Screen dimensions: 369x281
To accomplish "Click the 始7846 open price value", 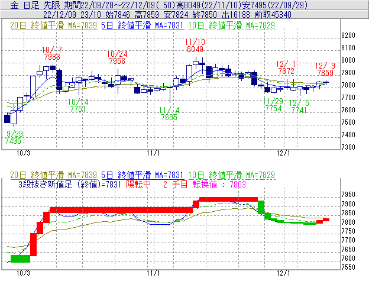I will 118,15.
